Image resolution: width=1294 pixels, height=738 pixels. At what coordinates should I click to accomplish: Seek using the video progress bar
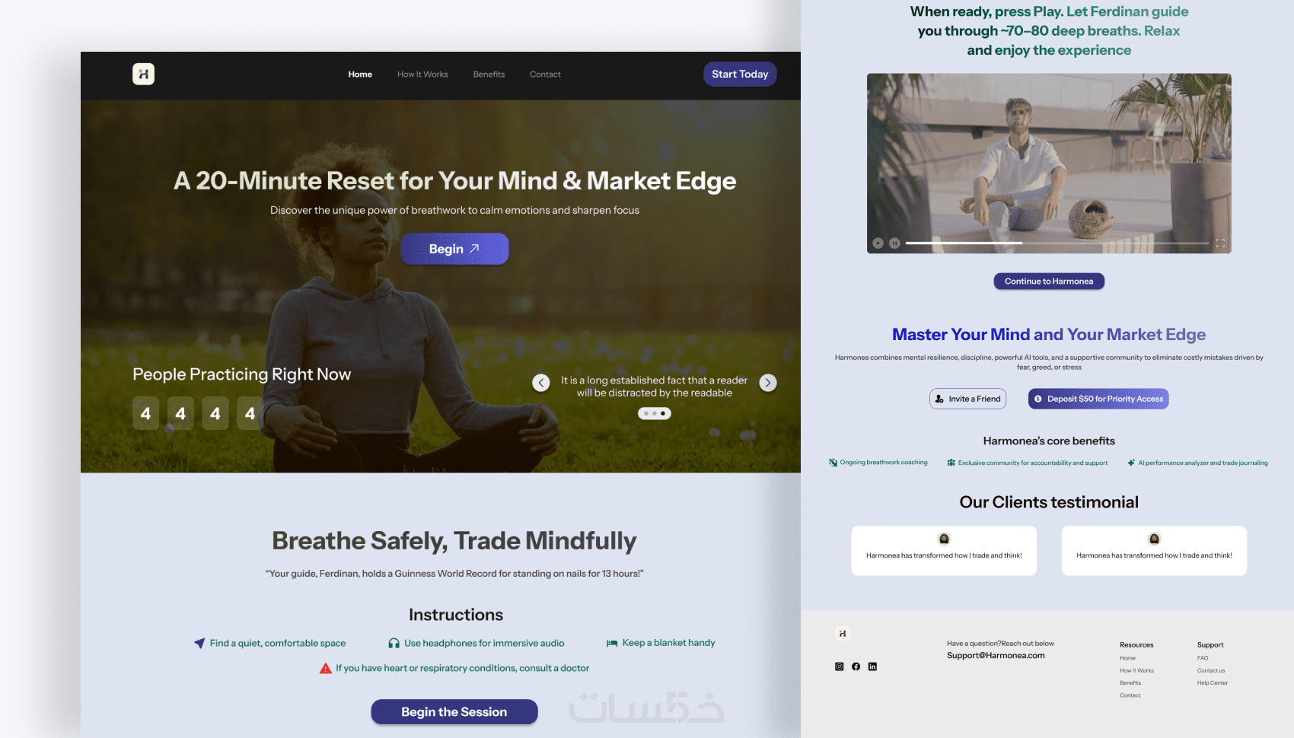pyautogui.click(x=1057, y=243)
